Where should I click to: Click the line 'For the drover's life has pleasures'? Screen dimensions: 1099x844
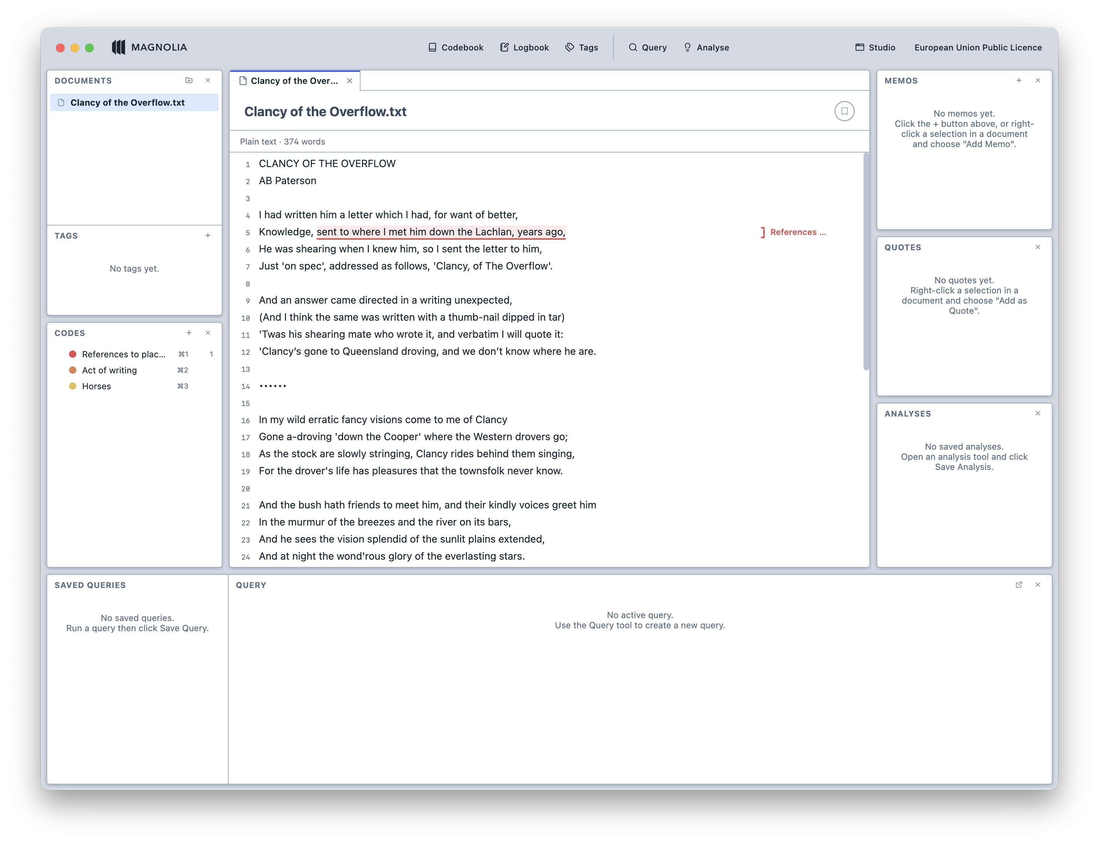pos(411,471)
